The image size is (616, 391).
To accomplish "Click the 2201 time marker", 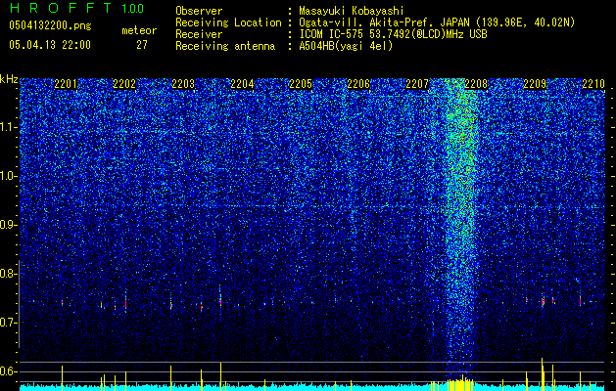I will click(x=66, y=84).
